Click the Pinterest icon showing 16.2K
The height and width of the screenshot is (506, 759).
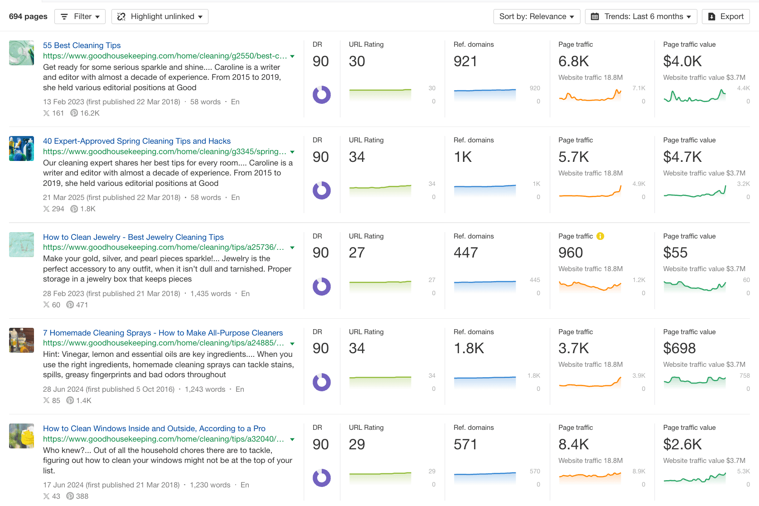74,113
